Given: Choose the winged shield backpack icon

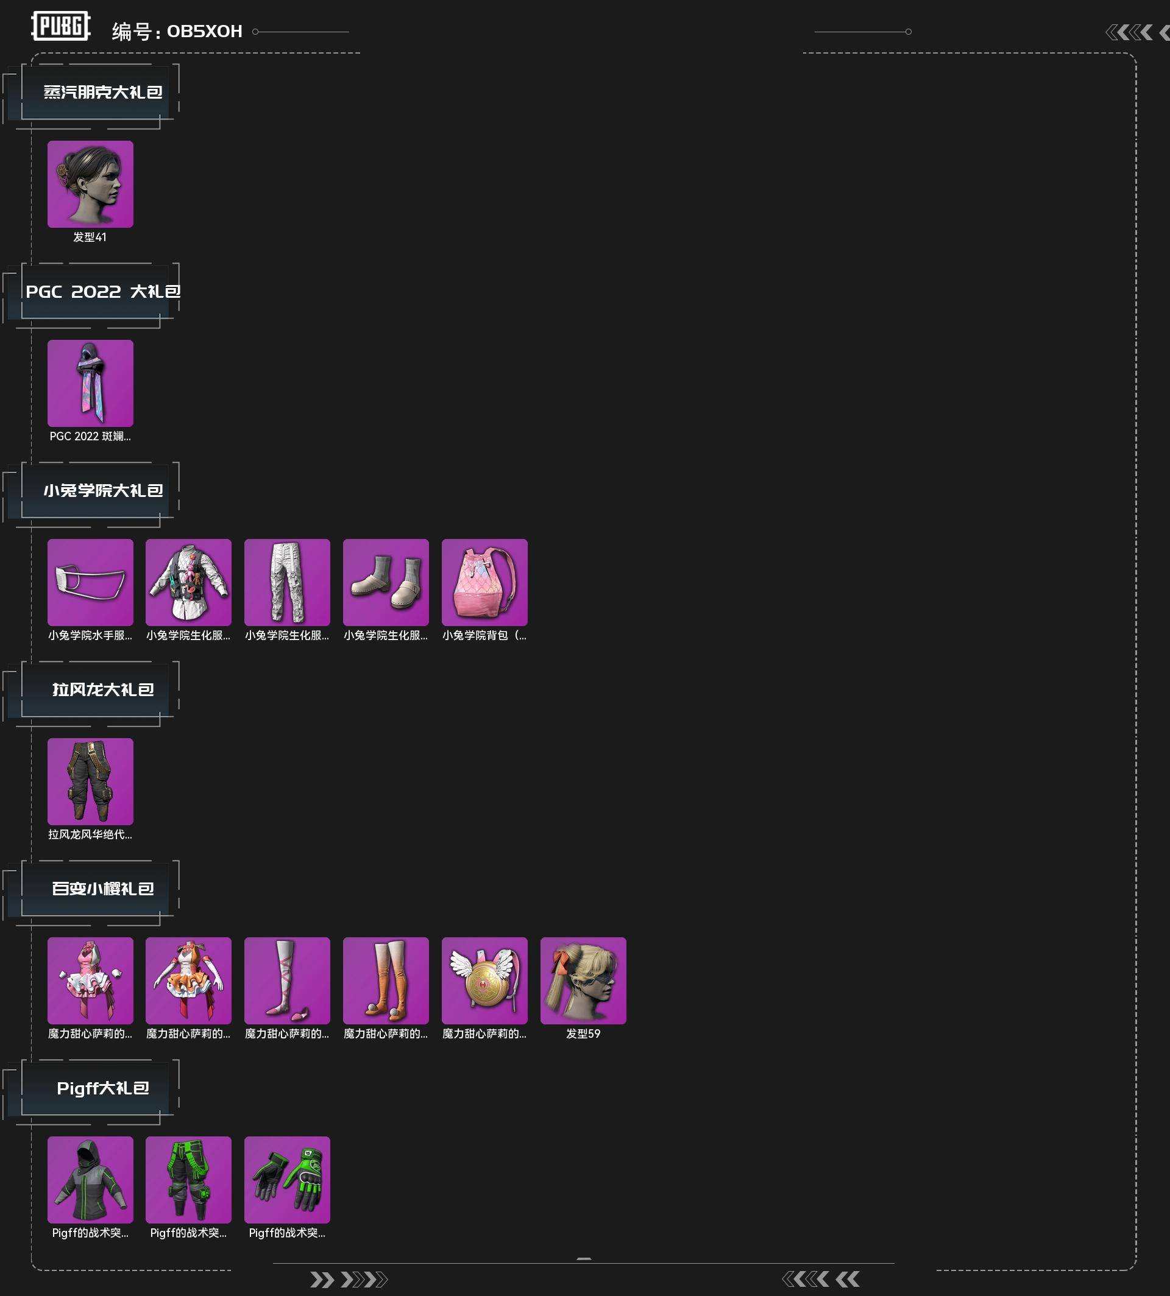Looking at the screenshot, I should pos(484,981).
